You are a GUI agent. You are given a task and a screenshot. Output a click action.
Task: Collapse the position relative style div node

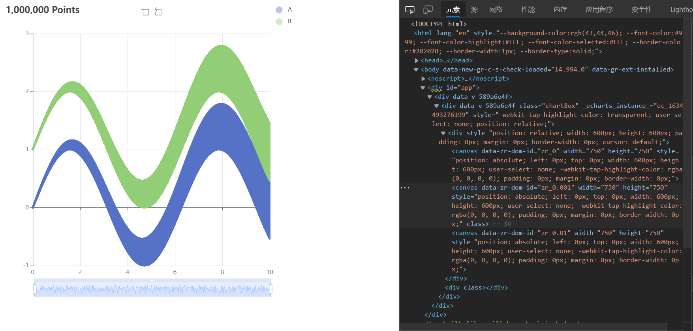(x=443, y=133)
